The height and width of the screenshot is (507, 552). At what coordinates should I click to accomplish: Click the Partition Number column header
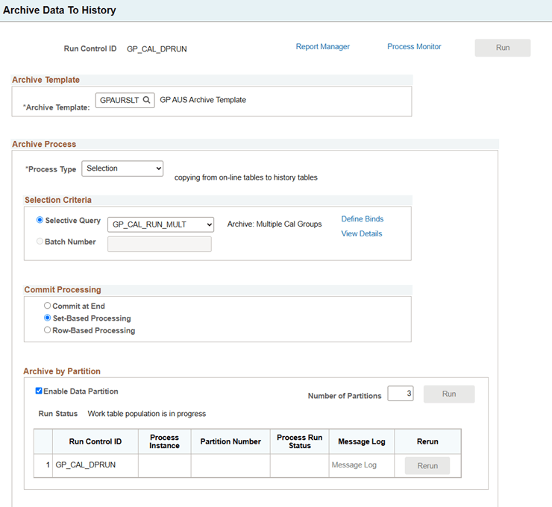(230, 441)
